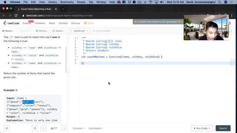Open the Problems nav item
This screenshot has width=237, height=133.
pyautogui.click(x=40, y=23)
